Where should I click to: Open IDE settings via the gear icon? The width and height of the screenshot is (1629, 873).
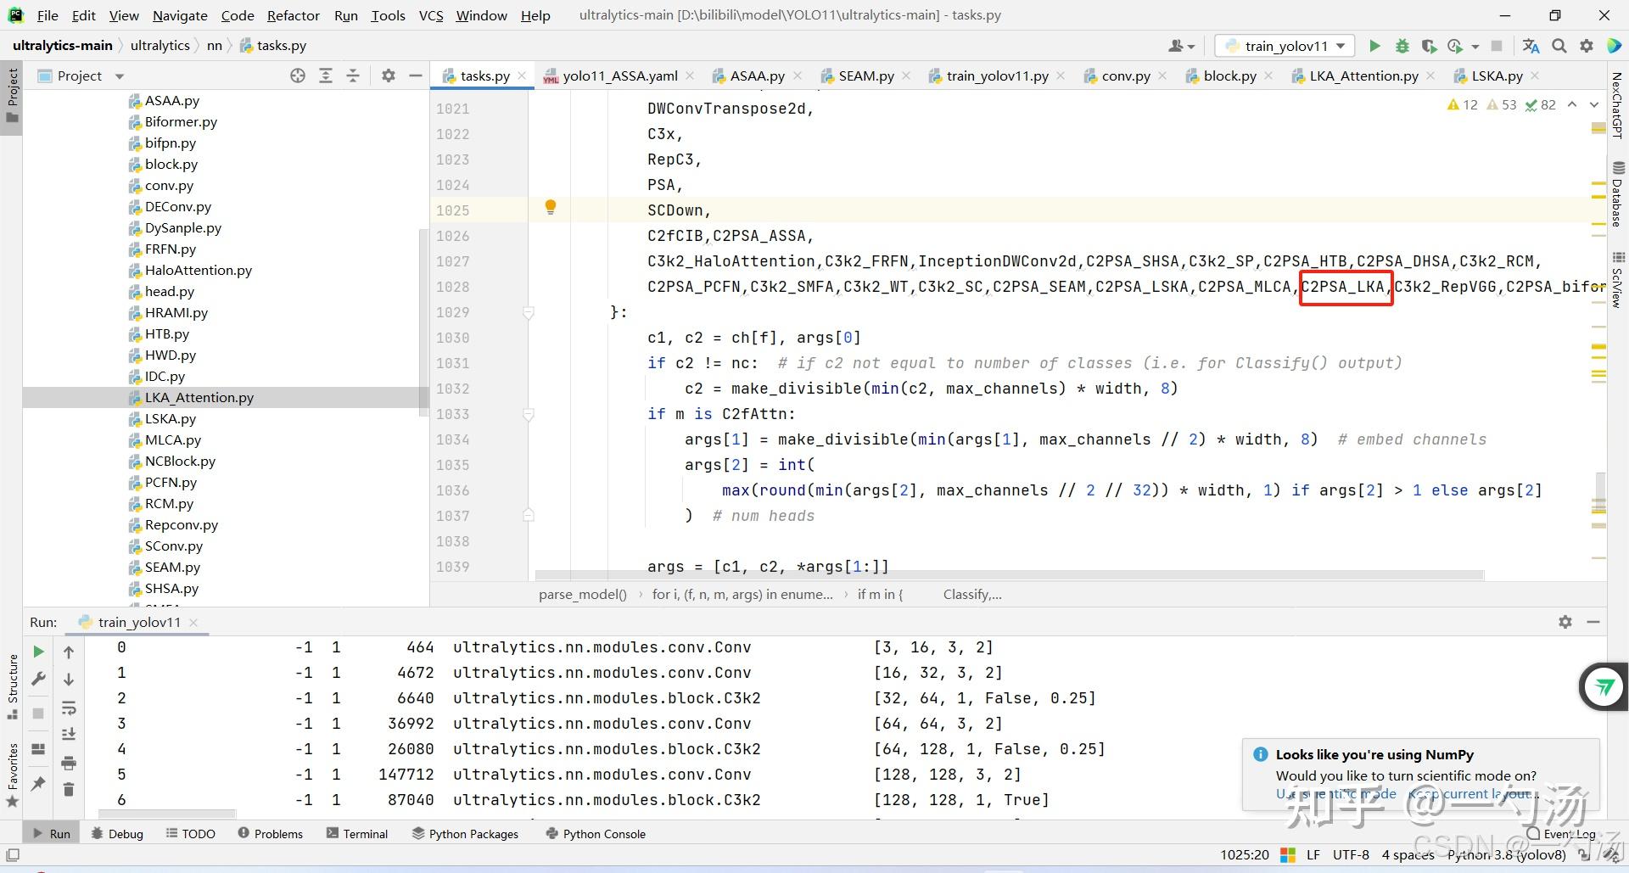tap(1587, 46)
